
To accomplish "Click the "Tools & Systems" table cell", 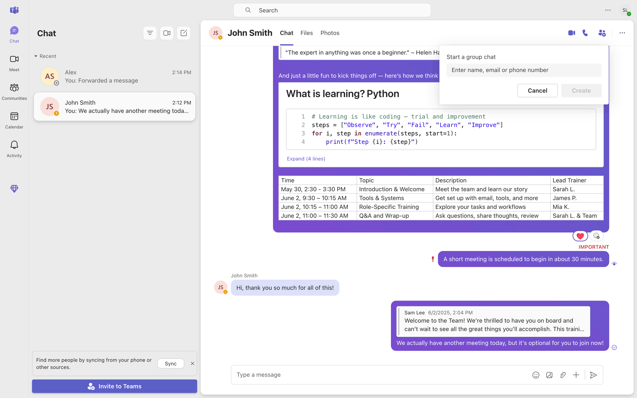I will 395,198.
